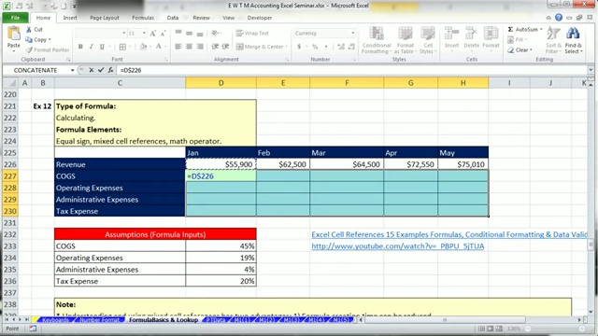
Task: Confirm formula with check mark button
Action: (x=101, y=70)
